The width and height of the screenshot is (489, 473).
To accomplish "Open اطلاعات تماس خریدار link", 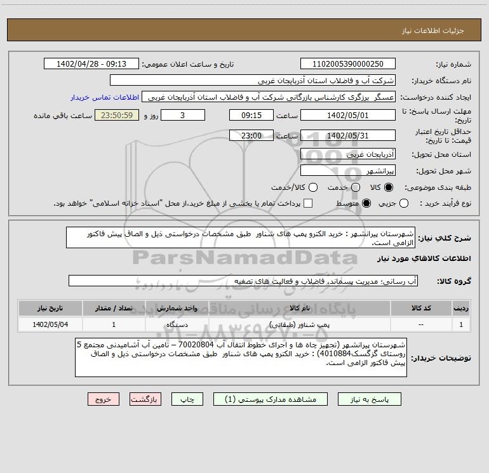I will coord(105,97).
